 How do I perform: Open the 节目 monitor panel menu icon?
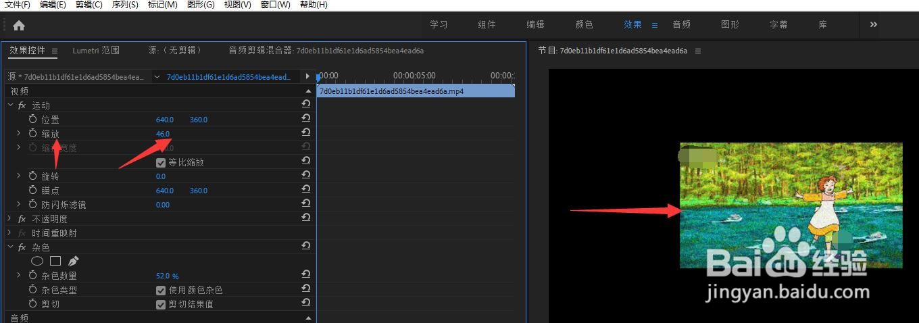(698, 51)
